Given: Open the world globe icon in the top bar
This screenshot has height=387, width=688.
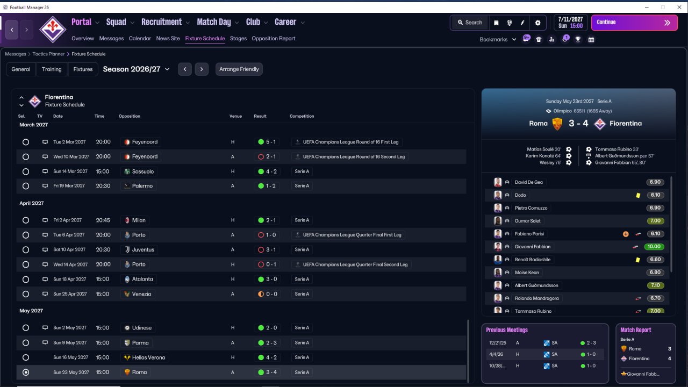Looking at the screenshot, I should pos(510,23).
